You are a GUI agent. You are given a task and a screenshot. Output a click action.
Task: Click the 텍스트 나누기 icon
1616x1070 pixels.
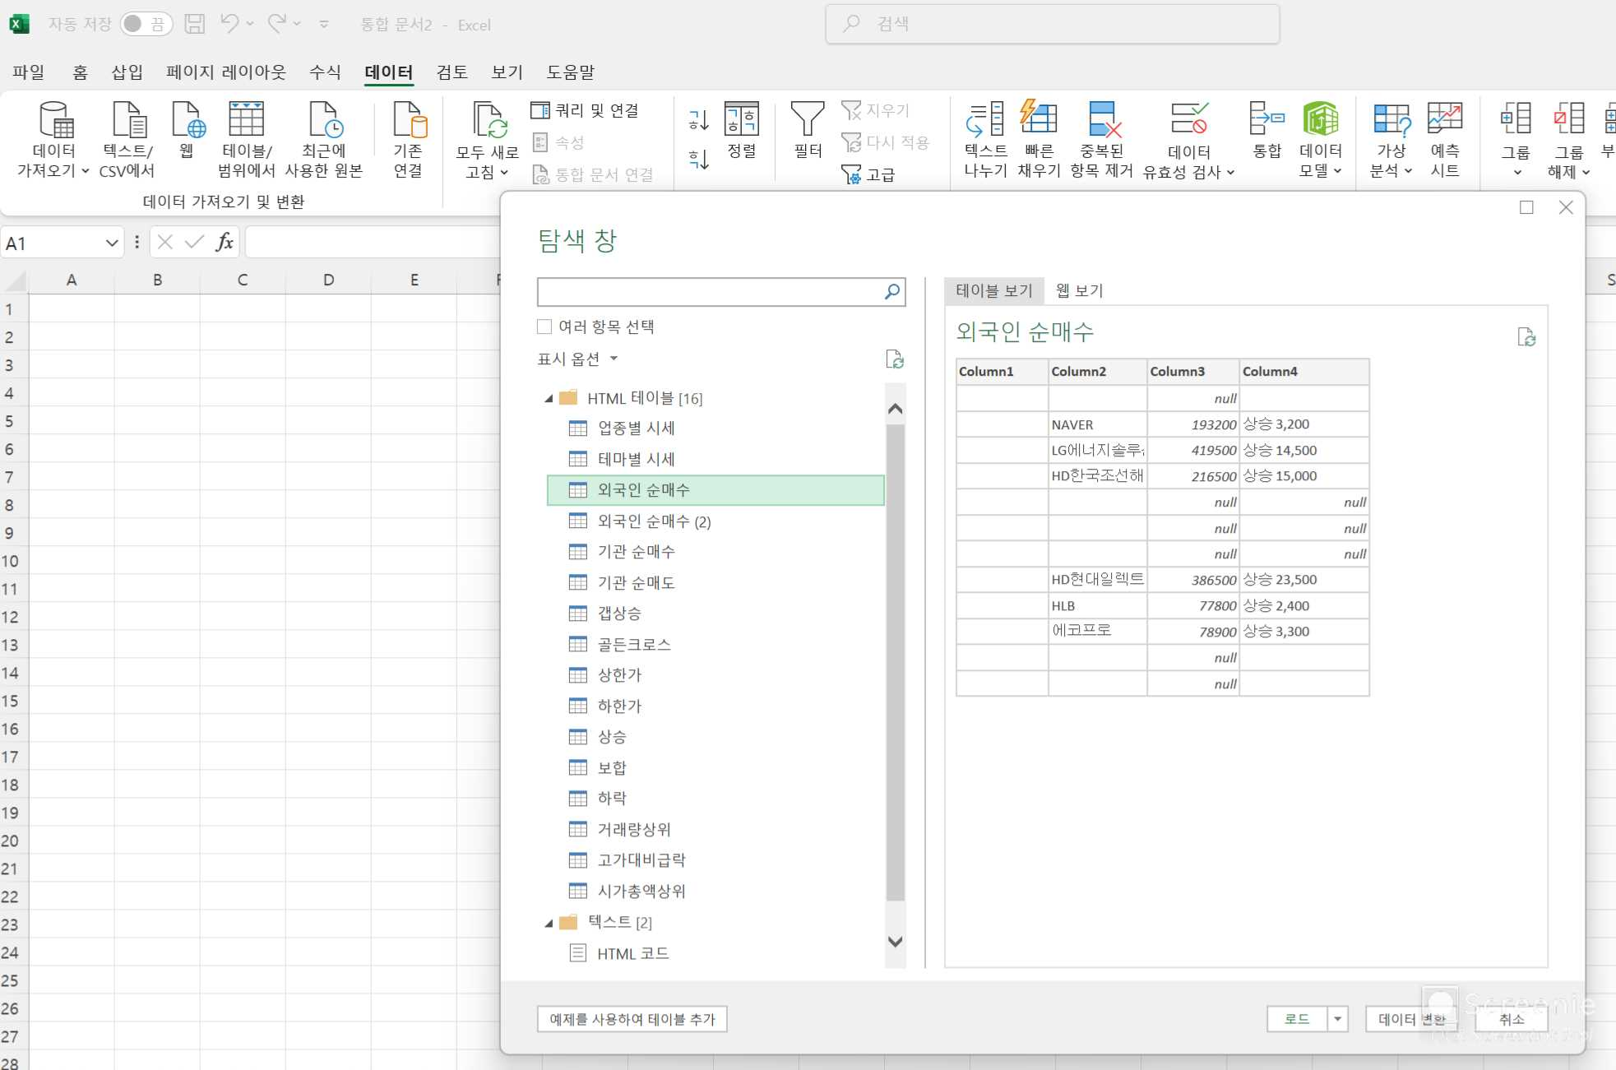tap(985, 138)
